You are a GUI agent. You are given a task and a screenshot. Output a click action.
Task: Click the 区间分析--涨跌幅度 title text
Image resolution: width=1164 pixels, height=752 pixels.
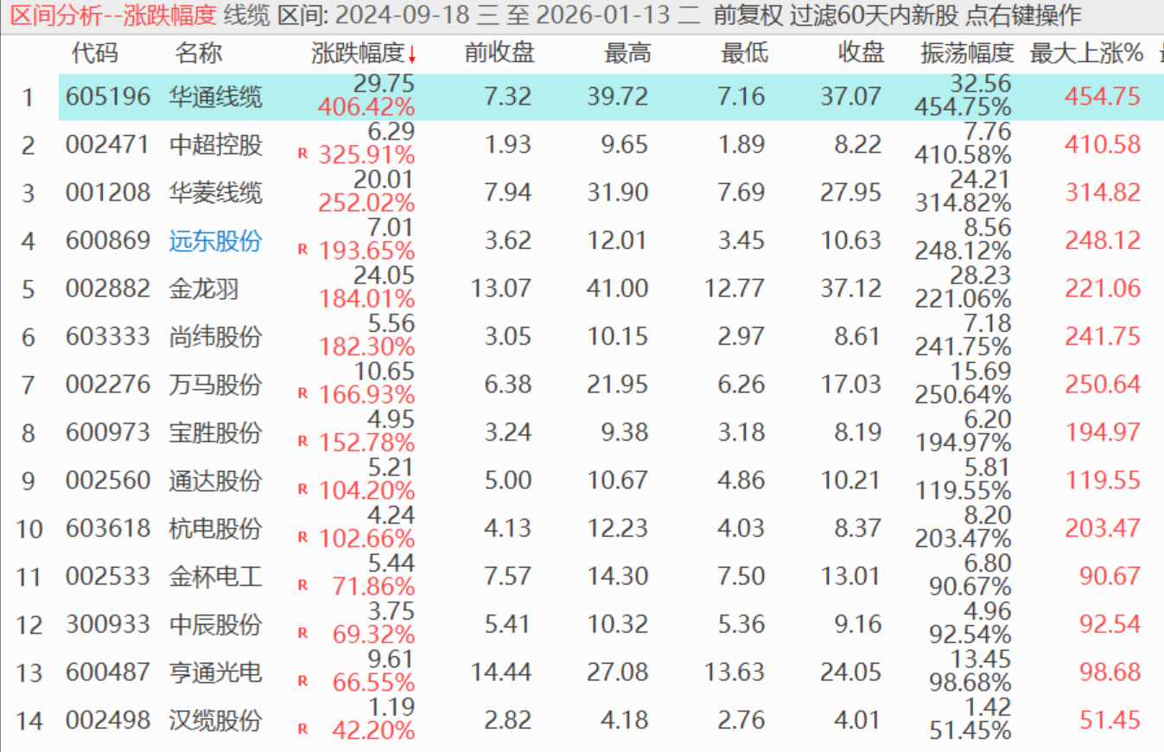point(114,16)
